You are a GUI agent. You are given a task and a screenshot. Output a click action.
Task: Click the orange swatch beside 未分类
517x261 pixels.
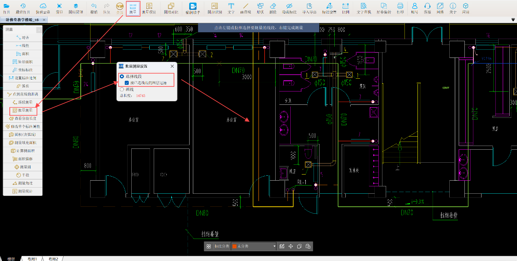click(x=234, y=246)
